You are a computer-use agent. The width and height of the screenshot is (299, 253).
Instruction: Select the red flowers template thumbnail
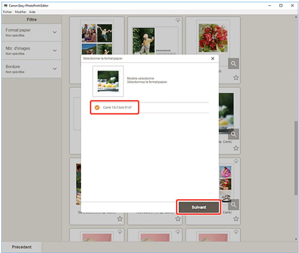(213, 38)
